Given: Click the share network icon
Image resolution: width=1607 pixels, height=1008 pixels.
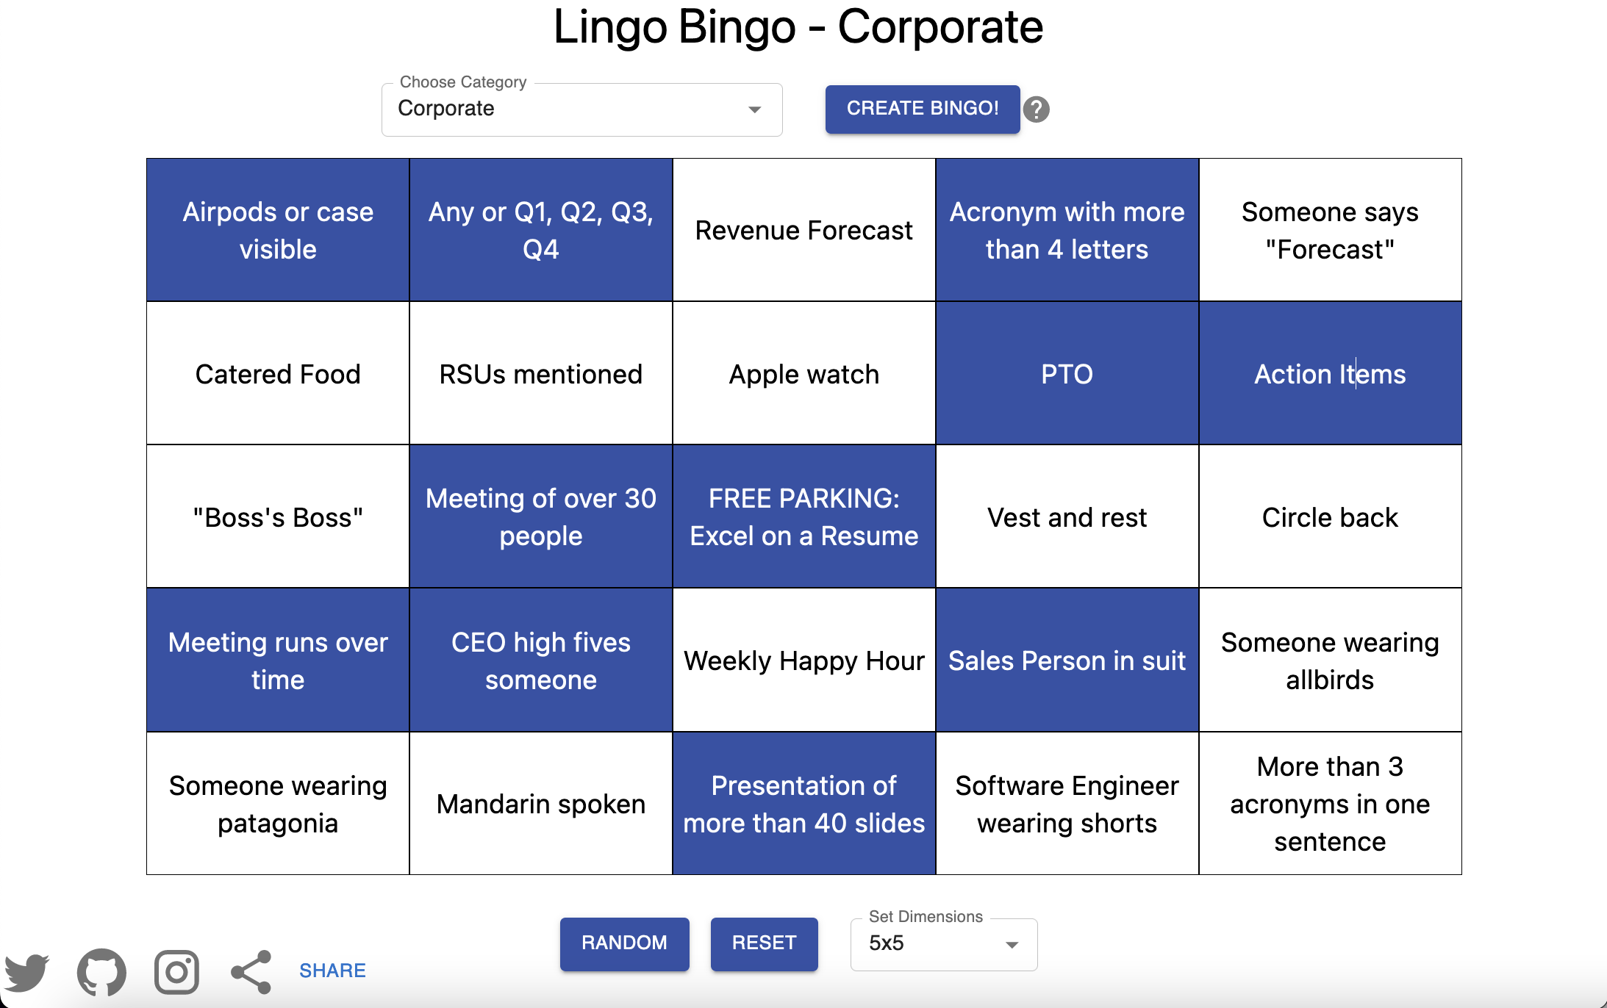Looking at the screenshot, I should tap(251, 971).
